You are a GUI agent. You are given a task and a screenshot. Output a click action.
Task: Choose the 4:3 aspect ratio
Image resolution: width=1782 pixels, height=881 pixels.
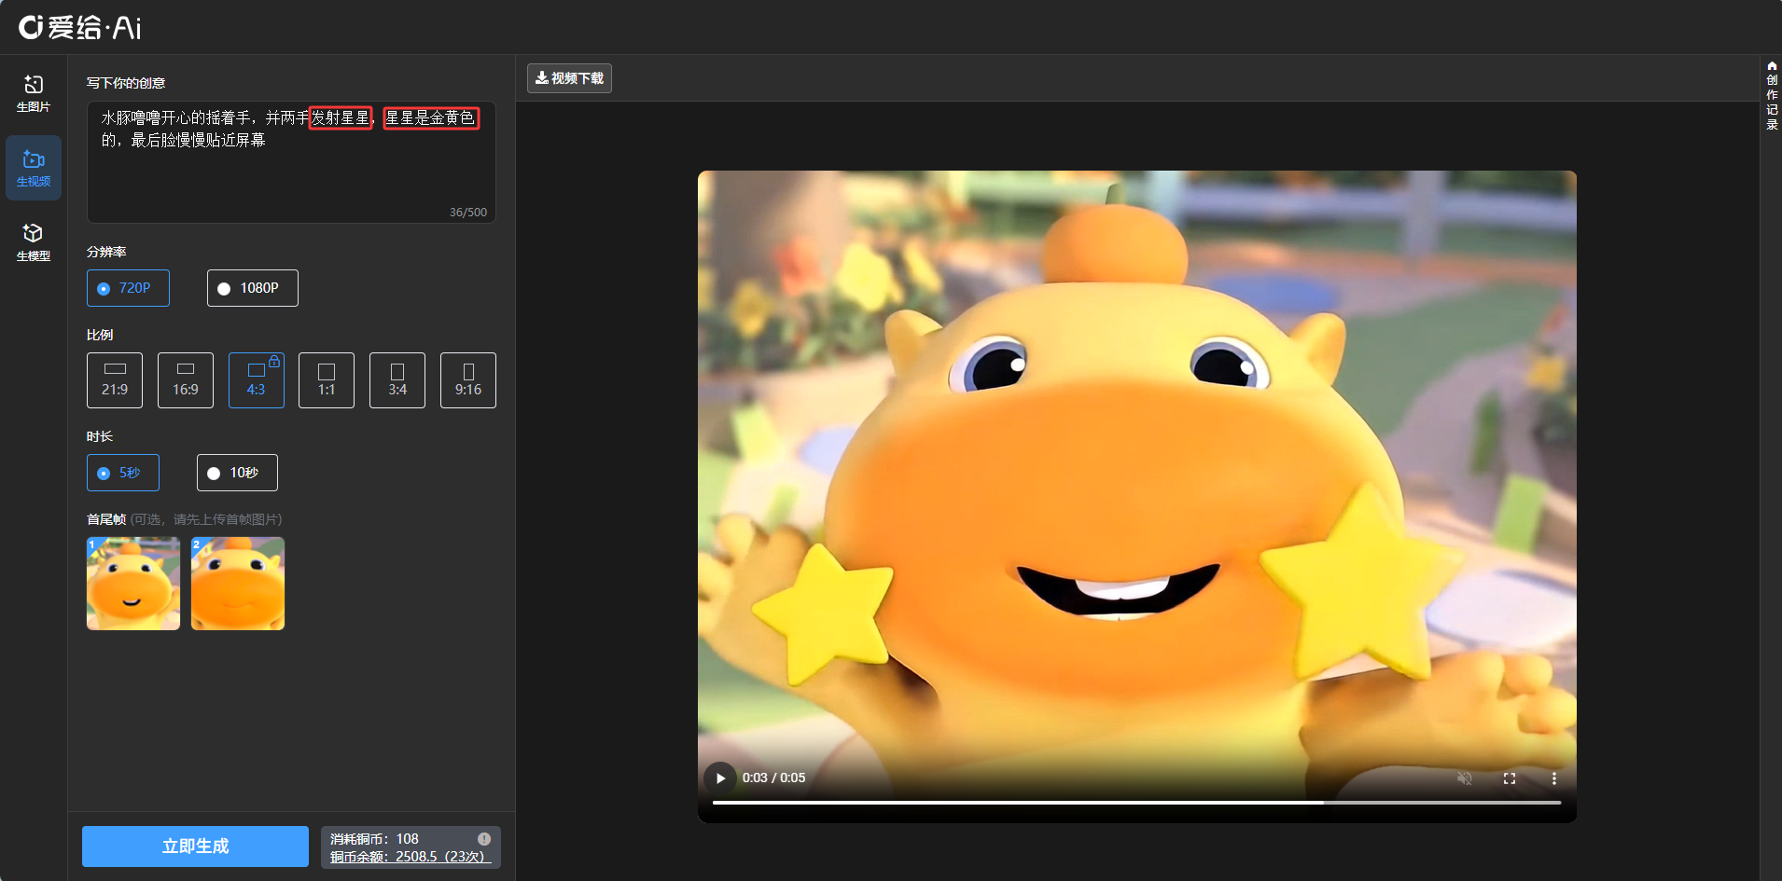pyautogui.click(x=257, y=380)
